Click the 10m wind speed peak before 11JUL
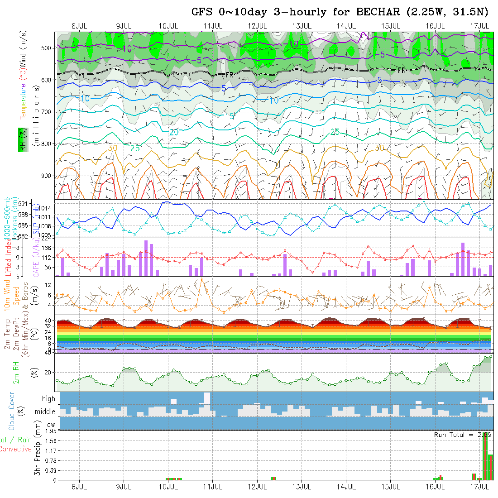498x498 pixels. (x=201, y=279)
